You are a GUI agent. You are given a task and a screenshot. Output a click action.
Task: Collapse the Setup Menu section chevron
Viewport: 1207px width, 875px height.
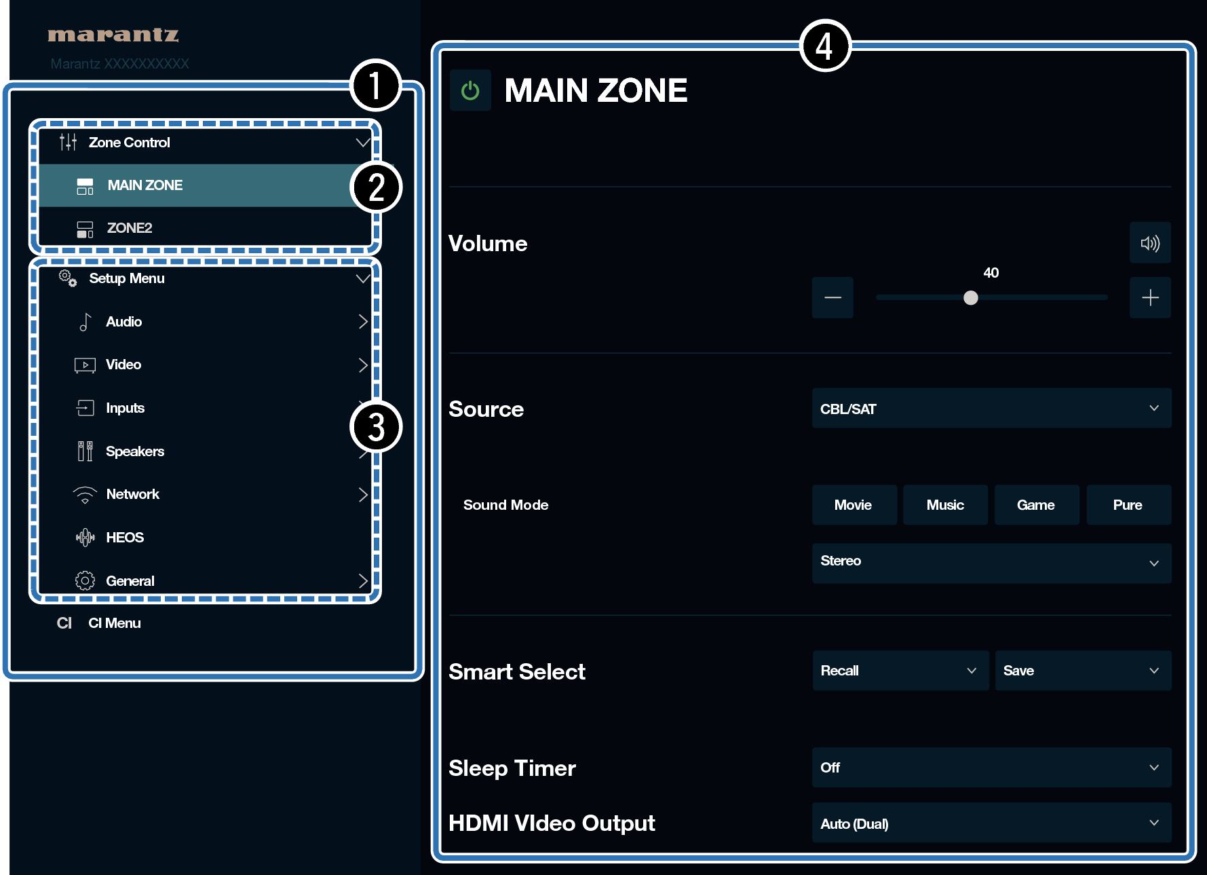tap(363, 278)
